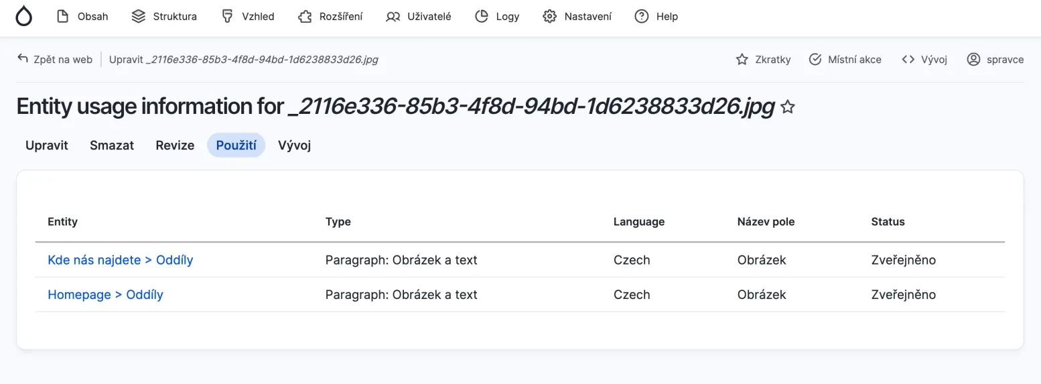
Task: Go back via Zpět na web
Action: coord(55,59)
